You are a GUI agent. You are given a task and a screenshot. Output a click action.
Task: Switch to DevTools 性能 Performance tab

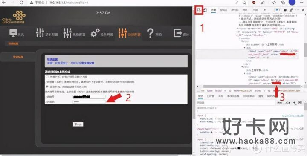pyautogui.click(x=255, y=10)
